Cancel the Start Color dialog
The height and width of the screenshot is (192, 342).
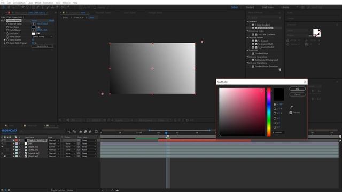297,94
